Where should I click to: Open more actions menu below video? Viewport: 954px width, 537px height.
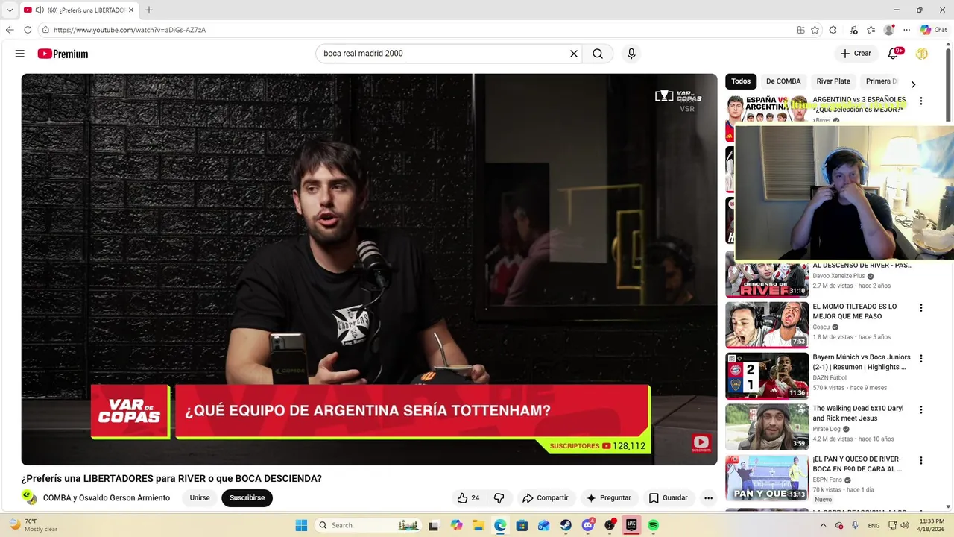(x=708, y=498)
